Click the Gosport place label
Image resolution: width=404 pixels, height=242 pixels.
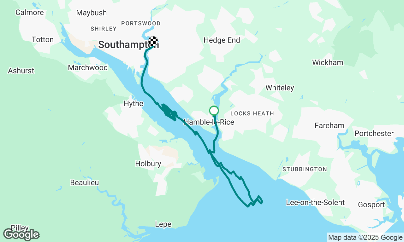tap(371, 205)
